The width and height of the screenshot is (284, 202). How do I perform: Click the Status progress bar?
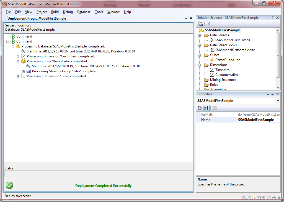[x=98, y=174]
